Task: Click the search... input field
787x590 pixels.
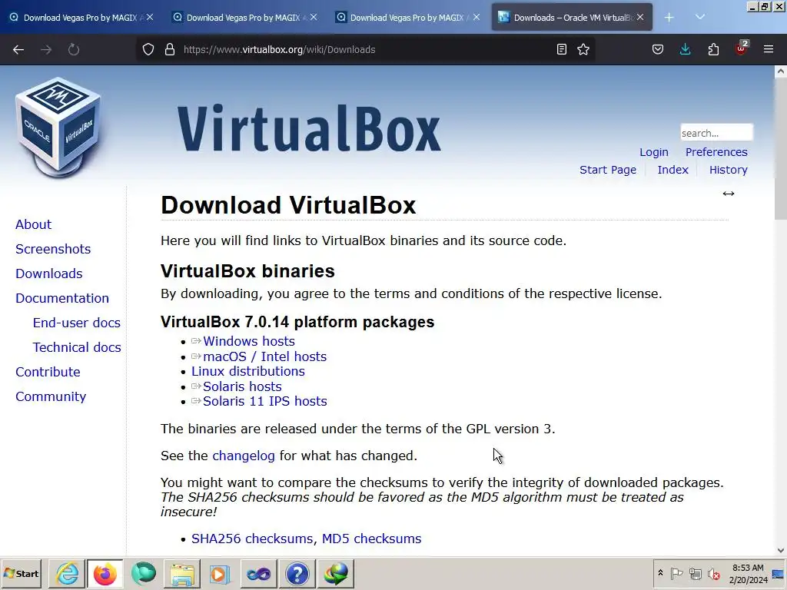Action: click(x=716, y=133)
